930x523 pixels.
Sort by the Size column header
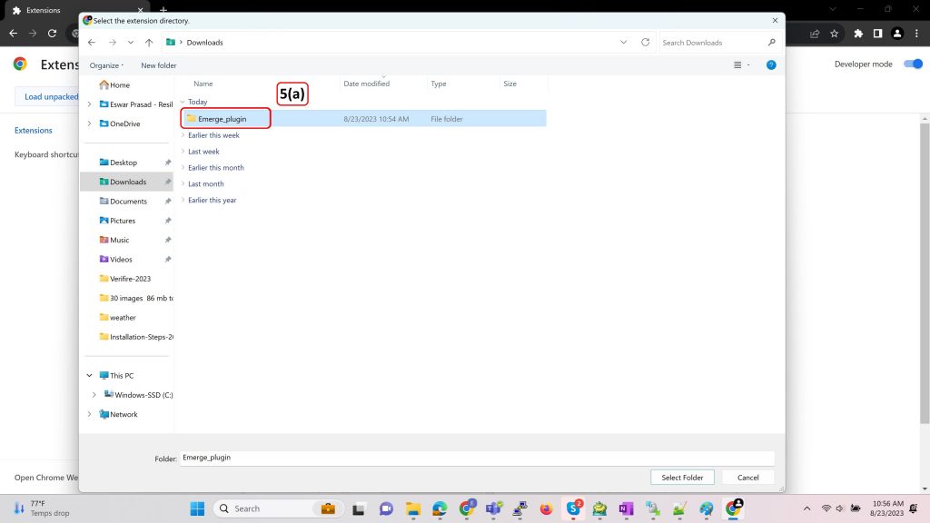click(x=510, y=84)
